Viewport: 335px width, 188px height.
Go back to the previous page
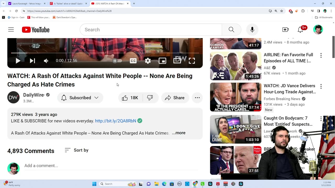(4, 11)
